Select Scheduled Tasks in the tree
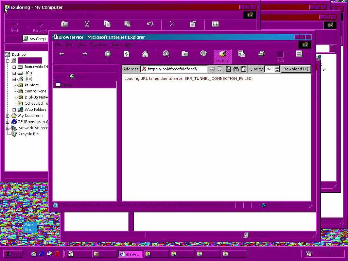 (x=36, y=103)
